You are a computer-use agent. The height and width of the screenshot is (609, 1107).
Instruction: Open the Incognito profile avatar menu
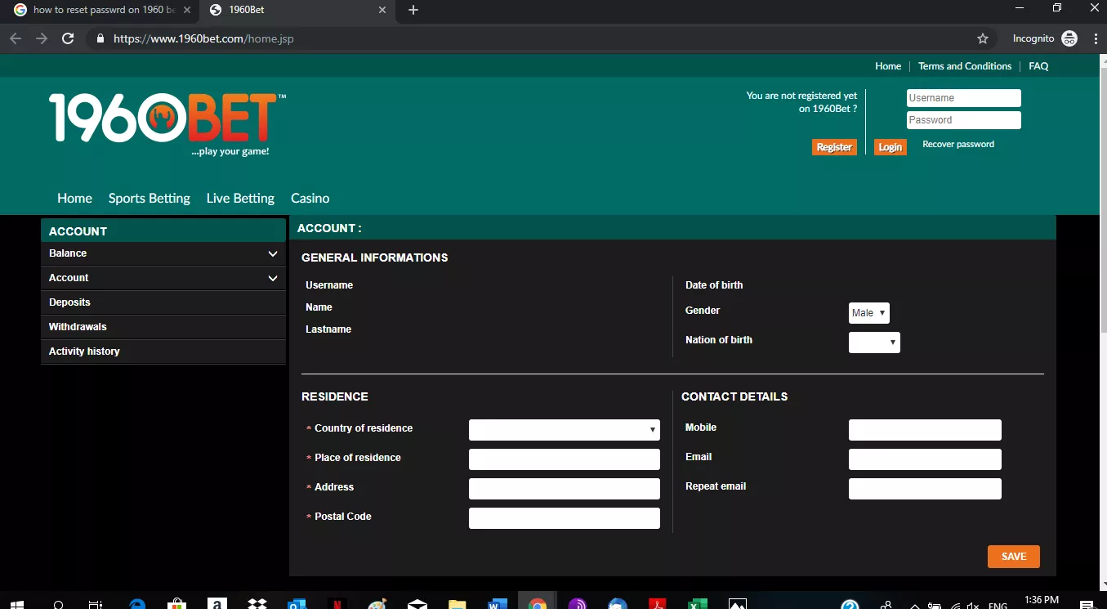click(x=1069, y=38)
